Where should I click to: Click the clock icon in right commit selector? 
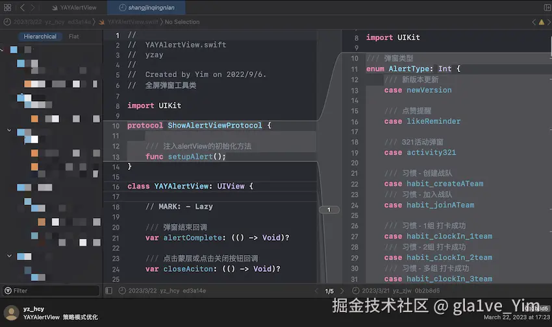[x=356, y=291]
